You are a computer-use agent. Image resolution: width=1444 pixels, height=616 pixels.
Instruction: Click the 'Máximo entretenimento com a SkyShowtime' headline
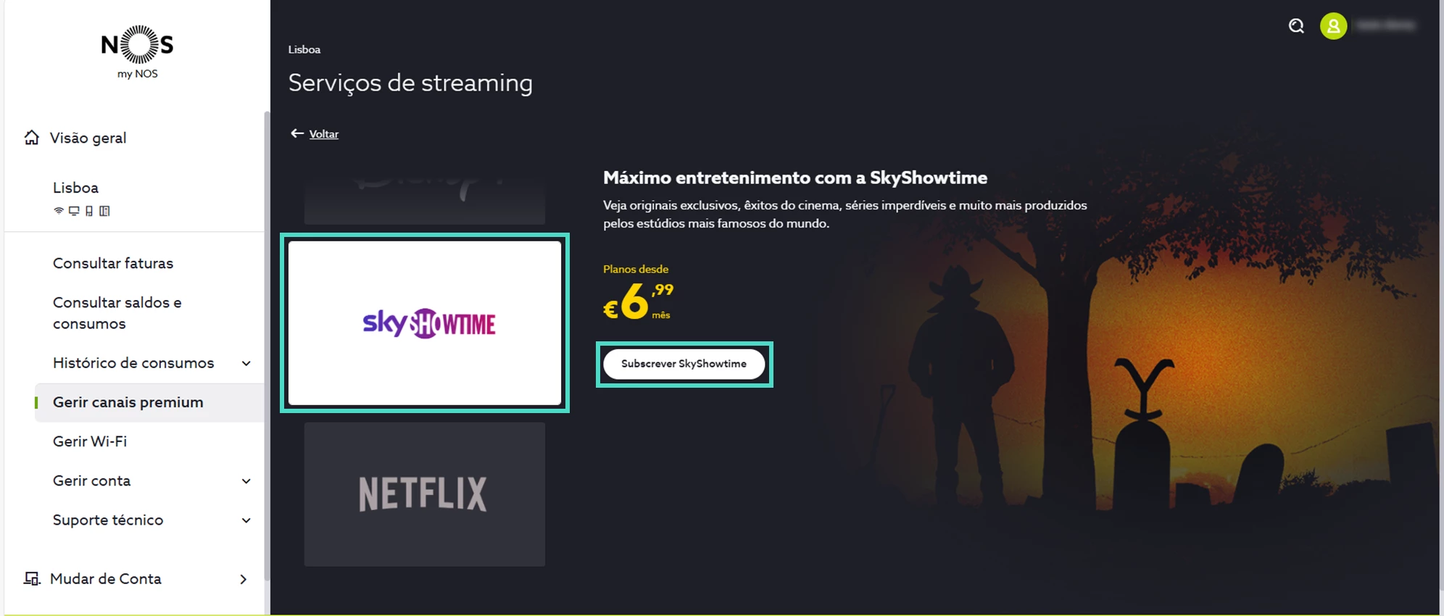pyautogui.click(x=795, y=178)
